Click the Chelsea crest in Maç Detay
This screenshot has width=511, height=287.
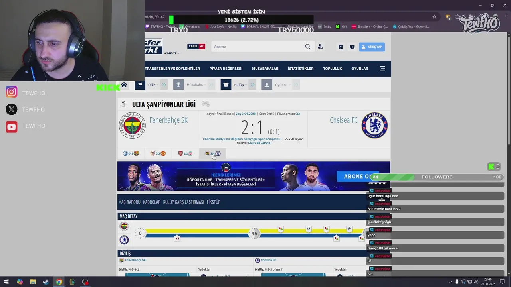124,240
